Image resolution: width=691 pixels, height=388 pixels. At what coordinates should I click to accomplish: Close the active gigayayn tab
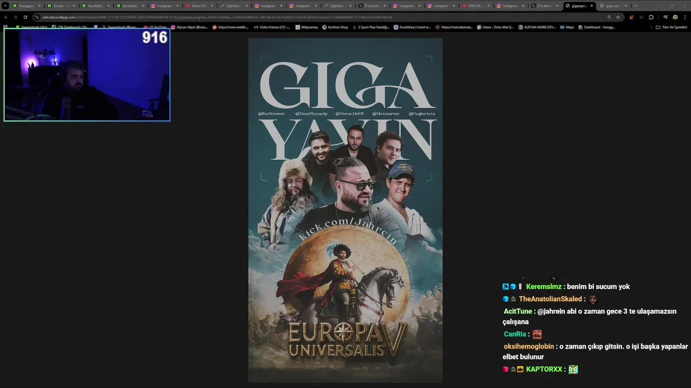click(x=592, y=5)
